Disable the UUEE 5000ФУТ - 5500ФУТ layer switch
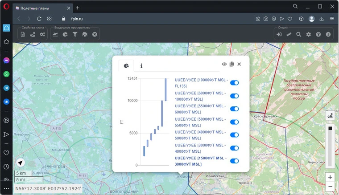Screen dimensions: 339x195 tap(234, 122)
